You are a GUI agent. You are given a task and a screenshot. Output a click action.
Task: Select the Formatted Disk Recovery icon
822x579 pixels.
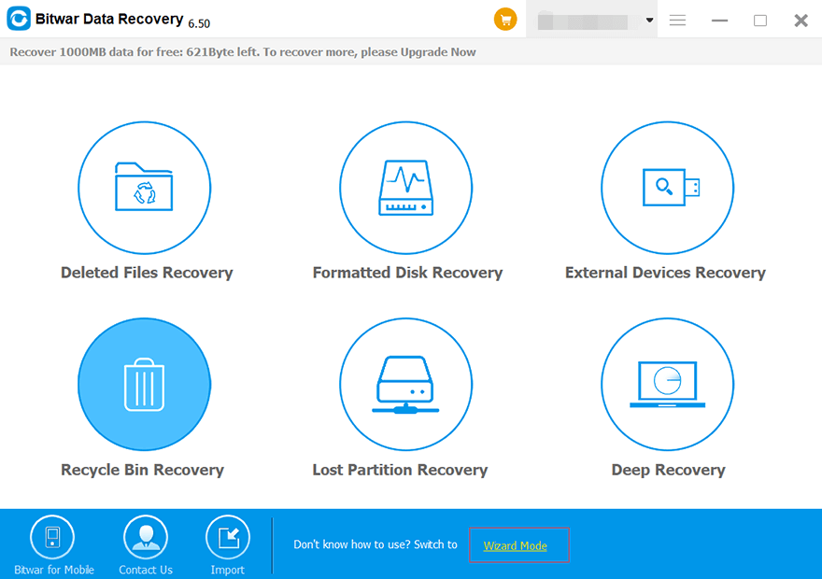tap(405, 188)
